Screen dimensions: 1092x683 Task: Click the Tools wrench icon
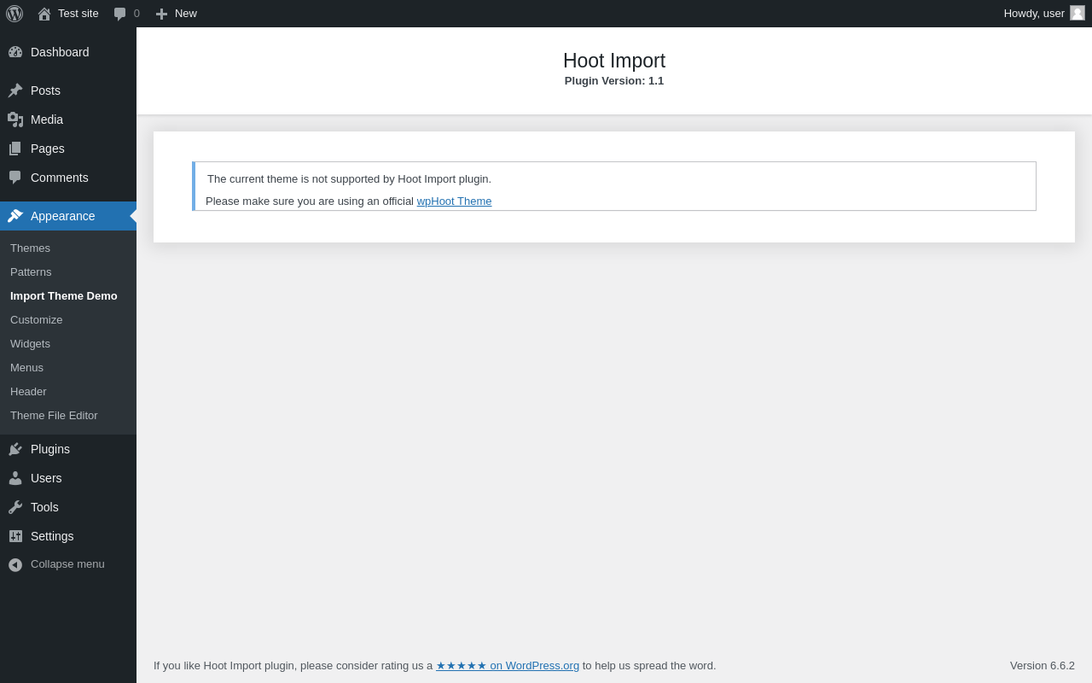click(15, 507)
